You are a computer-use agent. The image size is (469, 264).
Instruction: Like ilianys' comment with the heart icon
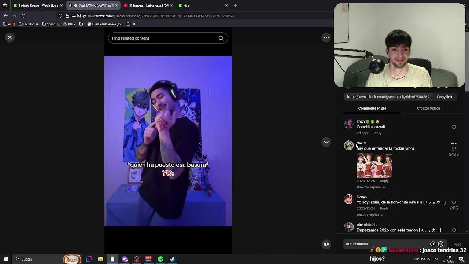pos(454,202)
